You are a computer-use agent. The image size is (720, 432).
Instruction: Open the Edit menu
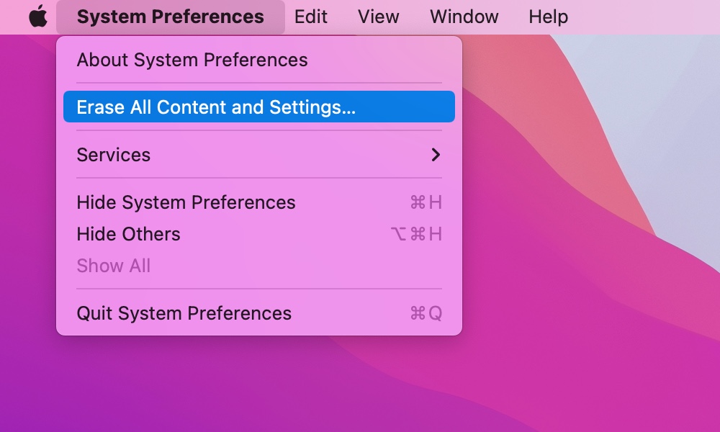(311, 17)
